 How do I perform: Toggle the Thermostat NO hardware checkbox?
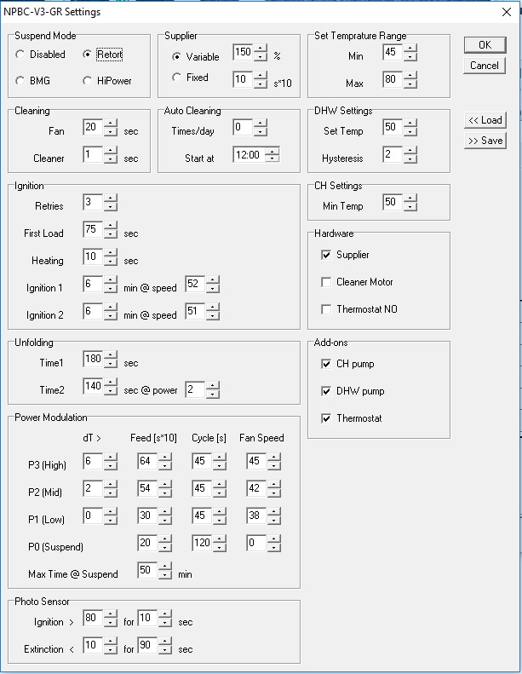[x=326, y=309]
